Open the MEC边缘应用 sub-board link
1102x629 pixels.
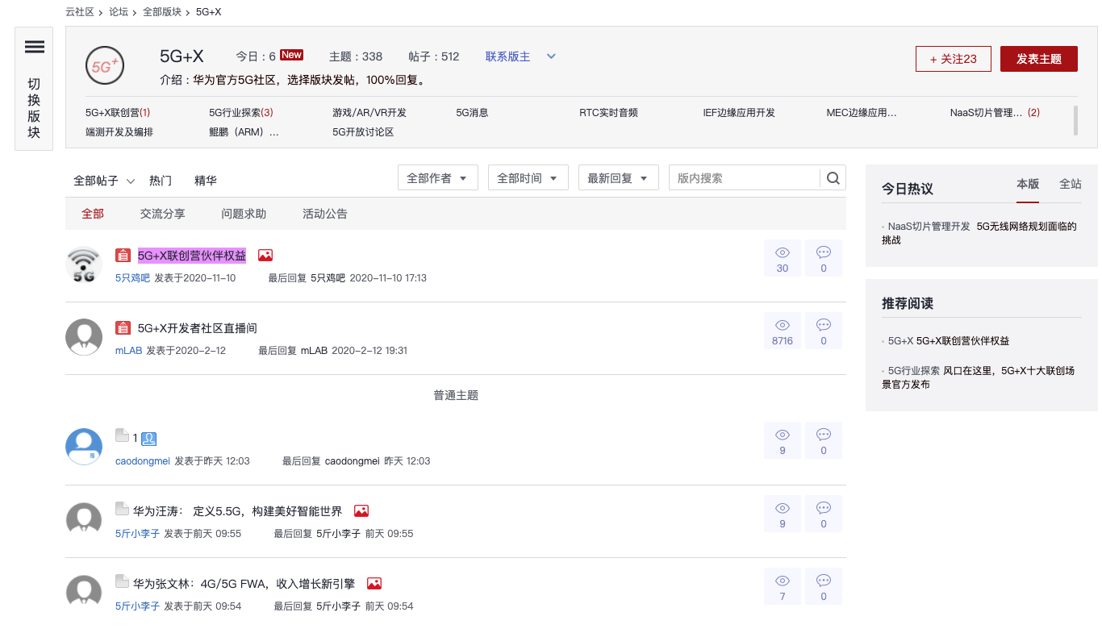point(862,113)
